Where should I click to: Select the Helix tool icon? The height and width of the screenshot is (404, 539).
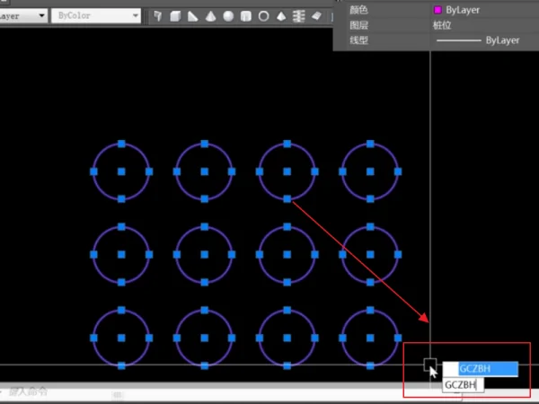299,16
